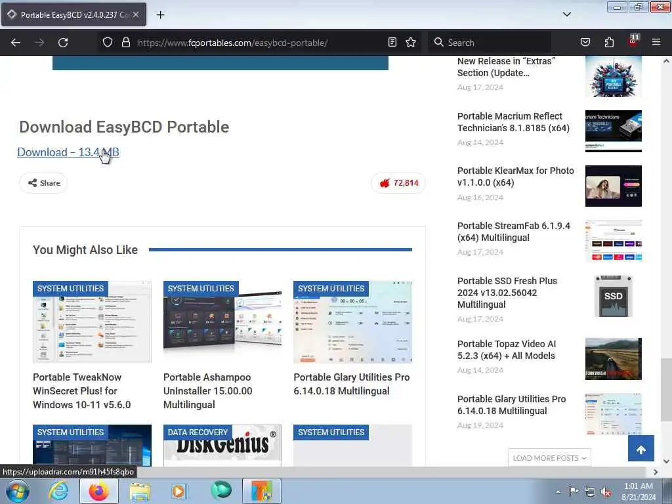Click TweakNow WinSecret thumbnail image
The height and width of the screenshot is (504, 672).
click(x=92, y=322)
